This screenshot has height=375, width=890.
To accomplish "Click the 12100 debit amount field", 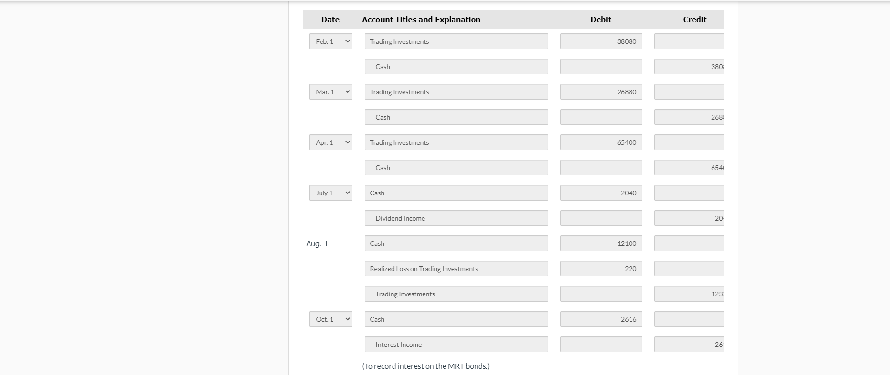I will tap(600, 243).
